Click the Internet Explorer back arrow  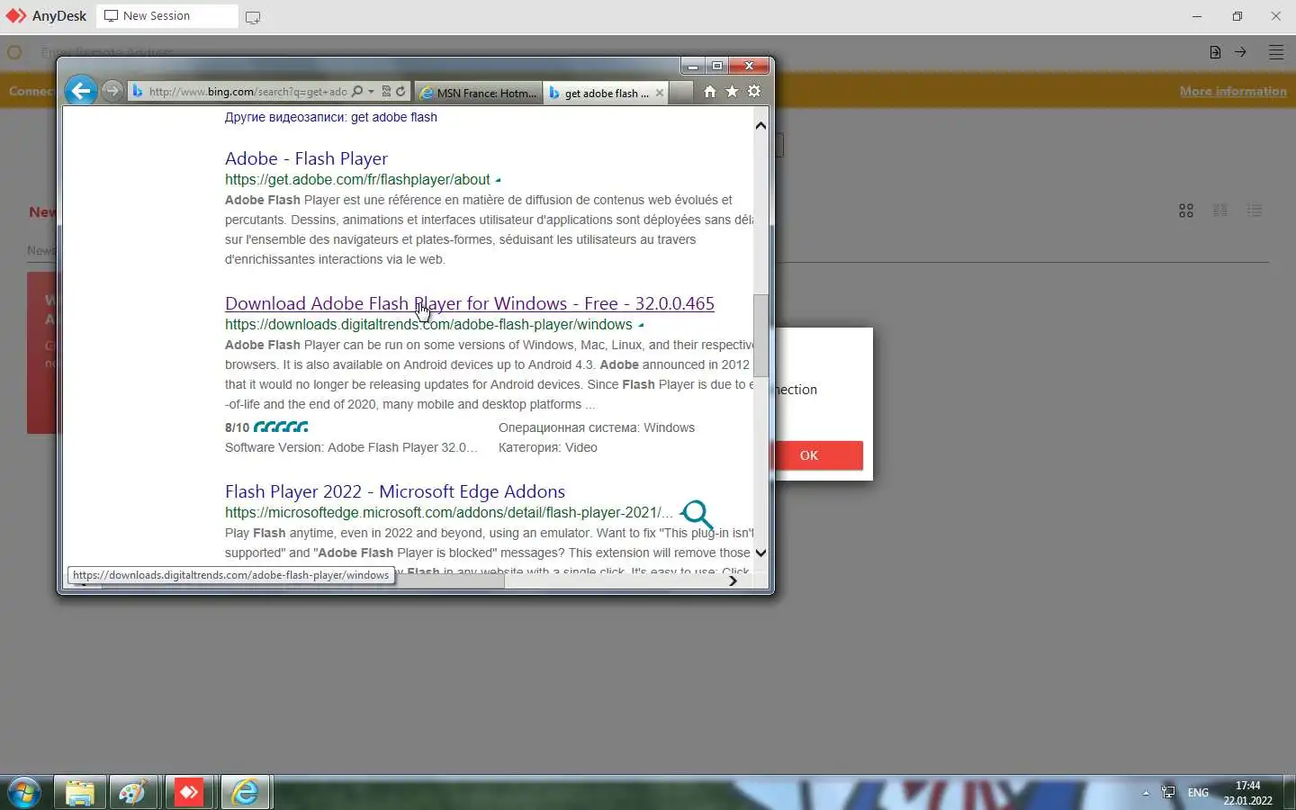tap(81, 91)
